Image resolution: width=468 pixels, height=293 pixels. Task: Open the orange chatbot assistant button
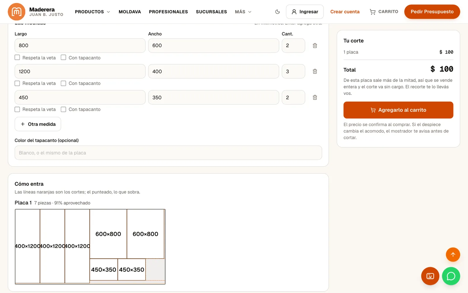coord(430,276)
